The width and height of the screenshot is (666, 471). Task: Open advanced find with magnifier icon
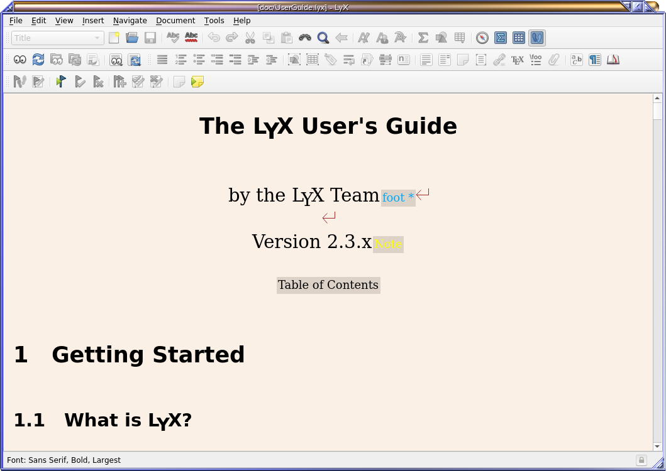point(323,38)
